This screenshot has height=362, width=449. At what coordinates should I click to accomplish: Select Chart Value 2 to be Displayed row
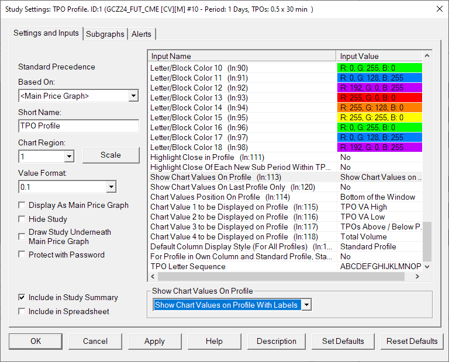[285, 217]
